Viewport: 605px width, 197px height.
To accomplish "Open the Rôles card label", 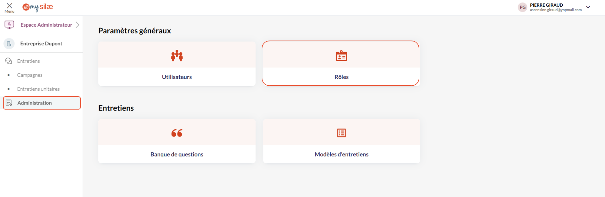I will 342,77.
